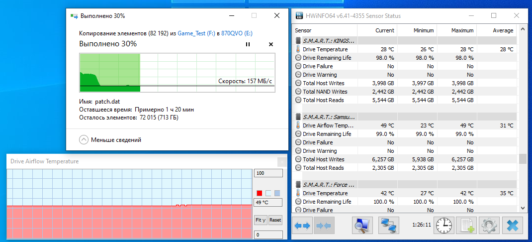Open the sensor search magnifier icon

click(362, 226)
